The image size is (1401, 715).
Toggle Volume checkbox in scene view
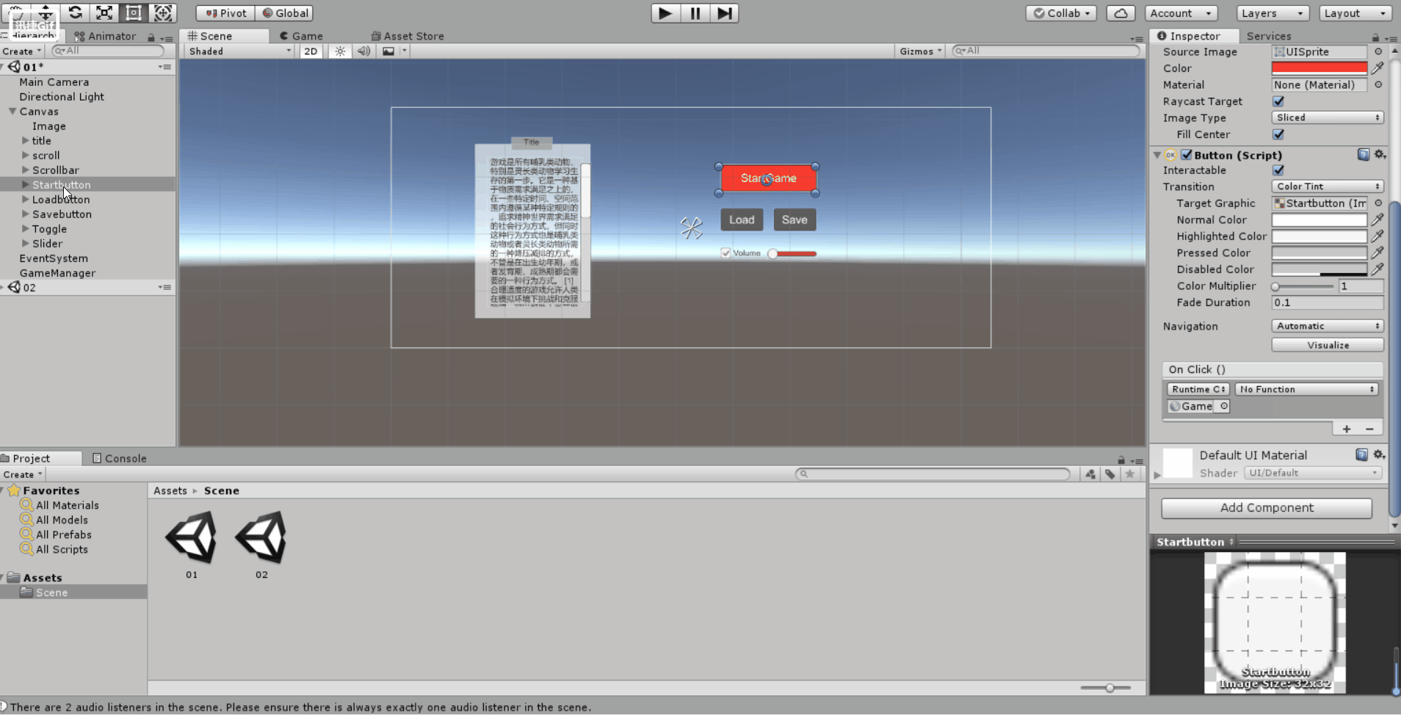(x=726, y=253)
